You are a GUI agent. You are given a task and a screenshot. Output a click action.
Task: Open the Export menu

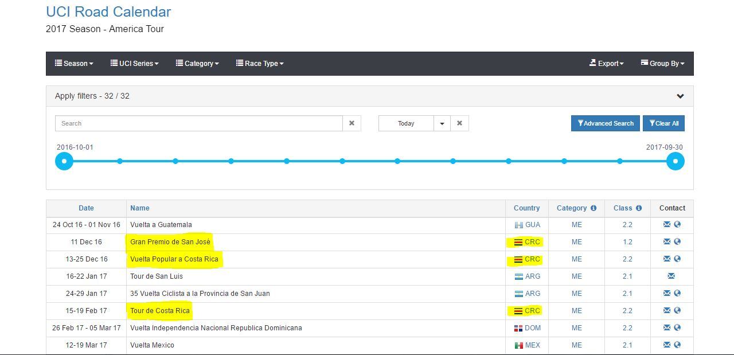pyautogui.click(x=607, y=64)
